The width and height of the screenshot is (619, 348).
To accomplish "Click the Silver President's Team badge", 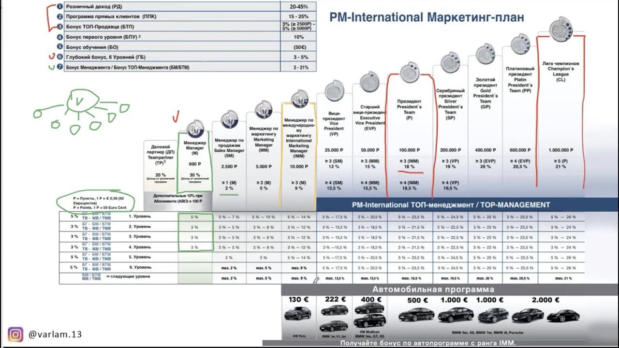I will point(450,63).
